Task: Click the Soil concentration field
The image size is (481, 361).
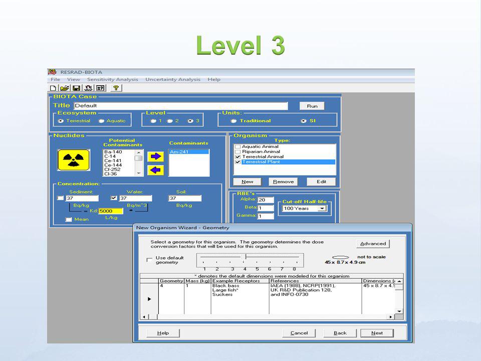Action: pos(185,199)
